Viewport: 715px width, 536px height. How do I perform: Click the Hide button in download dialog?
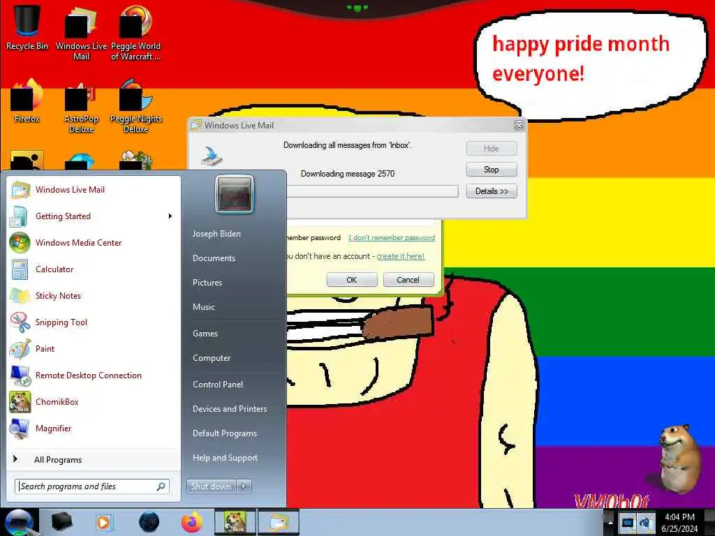492,148
